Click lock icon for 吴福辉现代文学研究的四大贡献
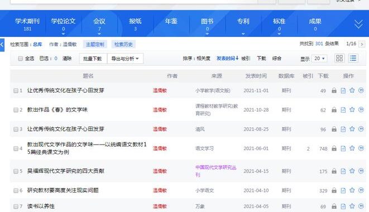Viewport: 369px width, 212px height. click(x=334, y=171)
